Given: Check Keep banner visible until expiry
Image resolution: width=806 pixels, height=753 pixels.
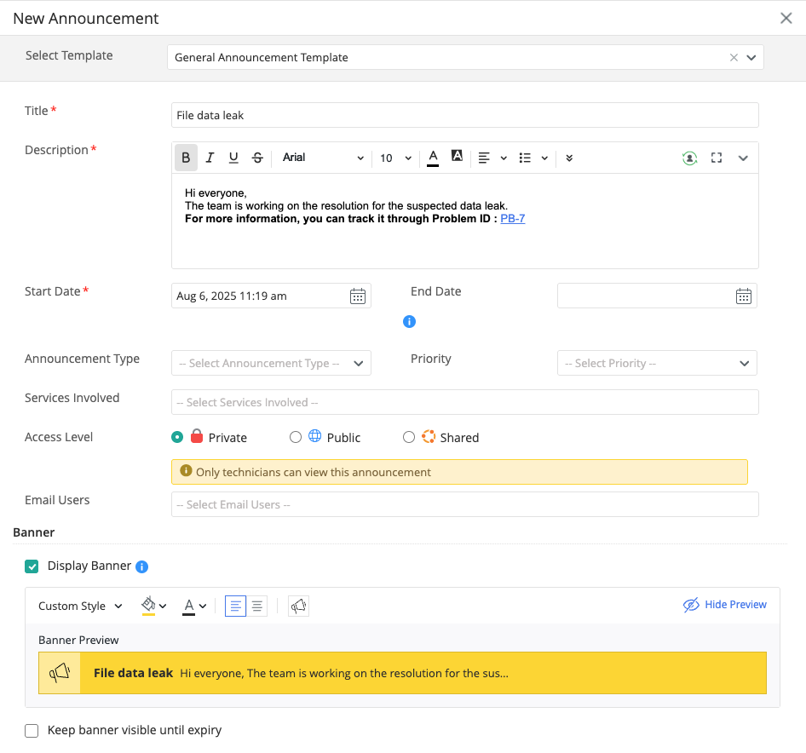Looking at the screenshot, I should click(x=32, y=730).
